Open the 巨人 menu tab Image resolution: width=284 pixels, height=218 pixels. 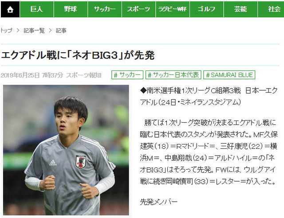coord(37,9)
